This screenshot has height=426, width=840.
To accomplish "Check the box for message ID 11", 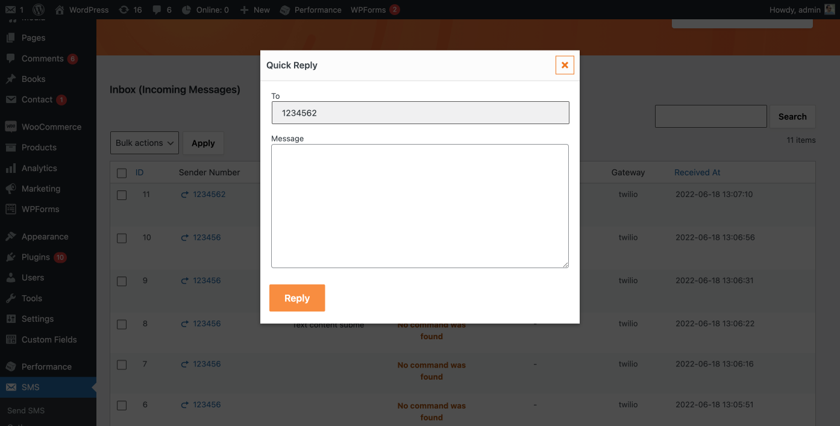I will (122, 195).
